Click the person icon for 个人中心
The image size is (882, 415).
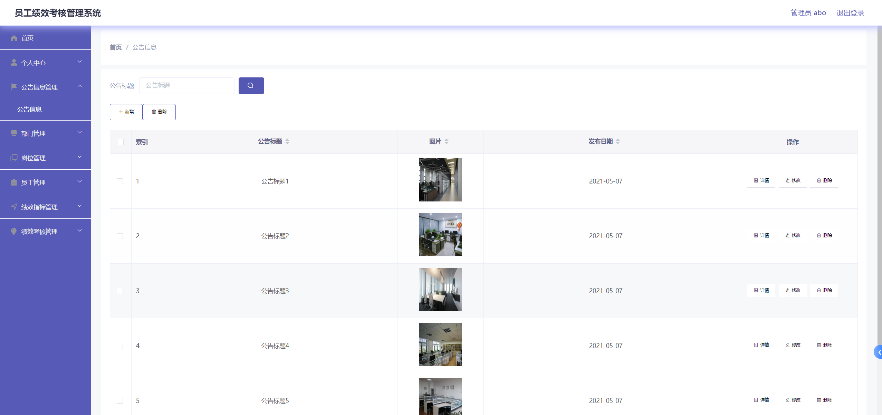pyautogui.click(x=14, y=62)
